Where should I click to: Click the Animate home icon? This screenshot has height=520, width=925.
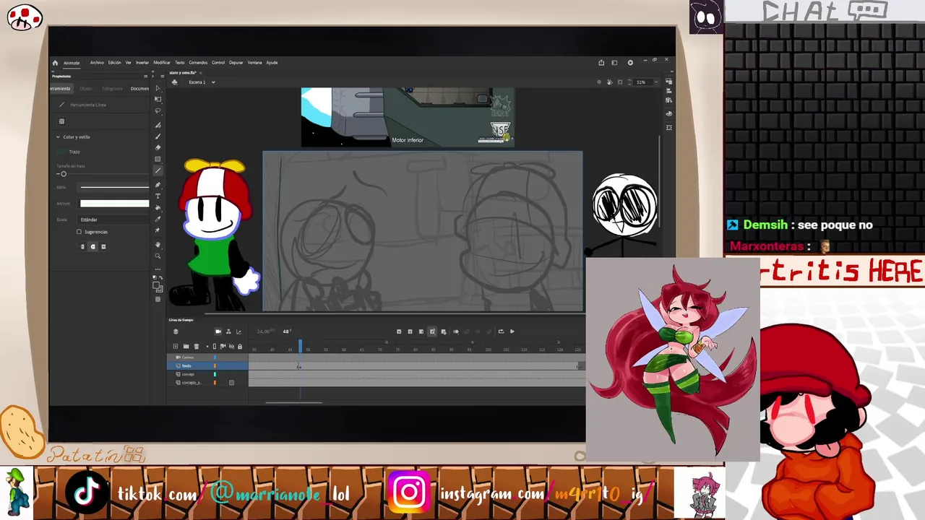(55, 63)
